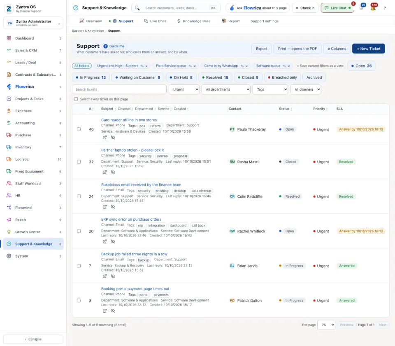Click the New Ticket button
Viewport: 395px width, 346px height.
[x=369, y=49]
